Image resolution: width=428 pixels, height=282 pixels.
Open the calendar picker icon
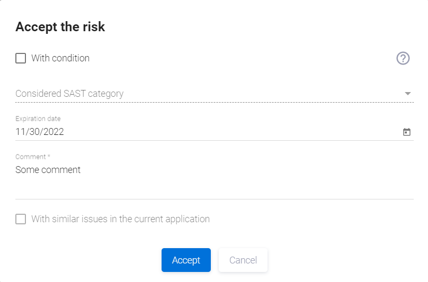pyautogui.click(x=407, y=132)
